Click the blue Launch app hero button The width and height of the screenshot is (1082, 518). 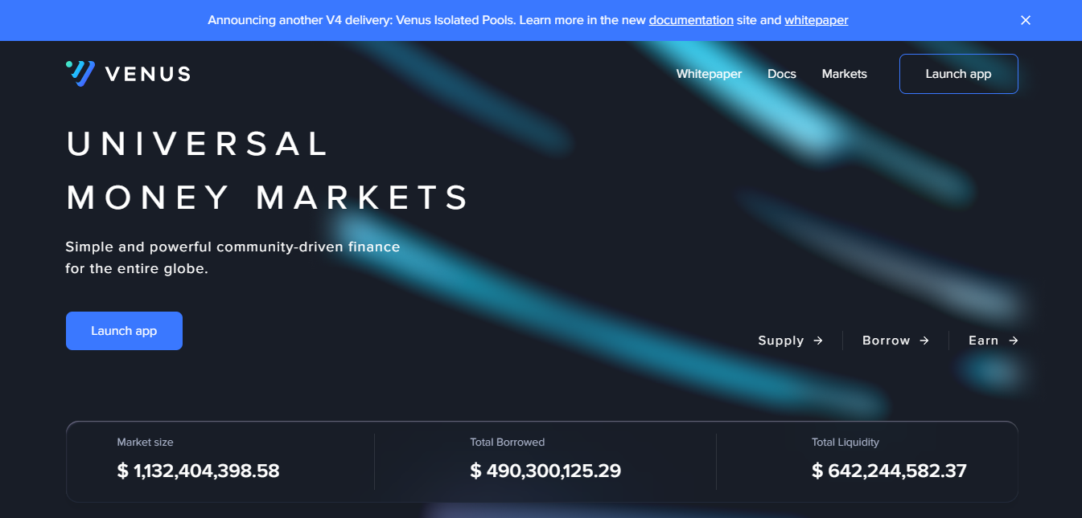point(124,331)
